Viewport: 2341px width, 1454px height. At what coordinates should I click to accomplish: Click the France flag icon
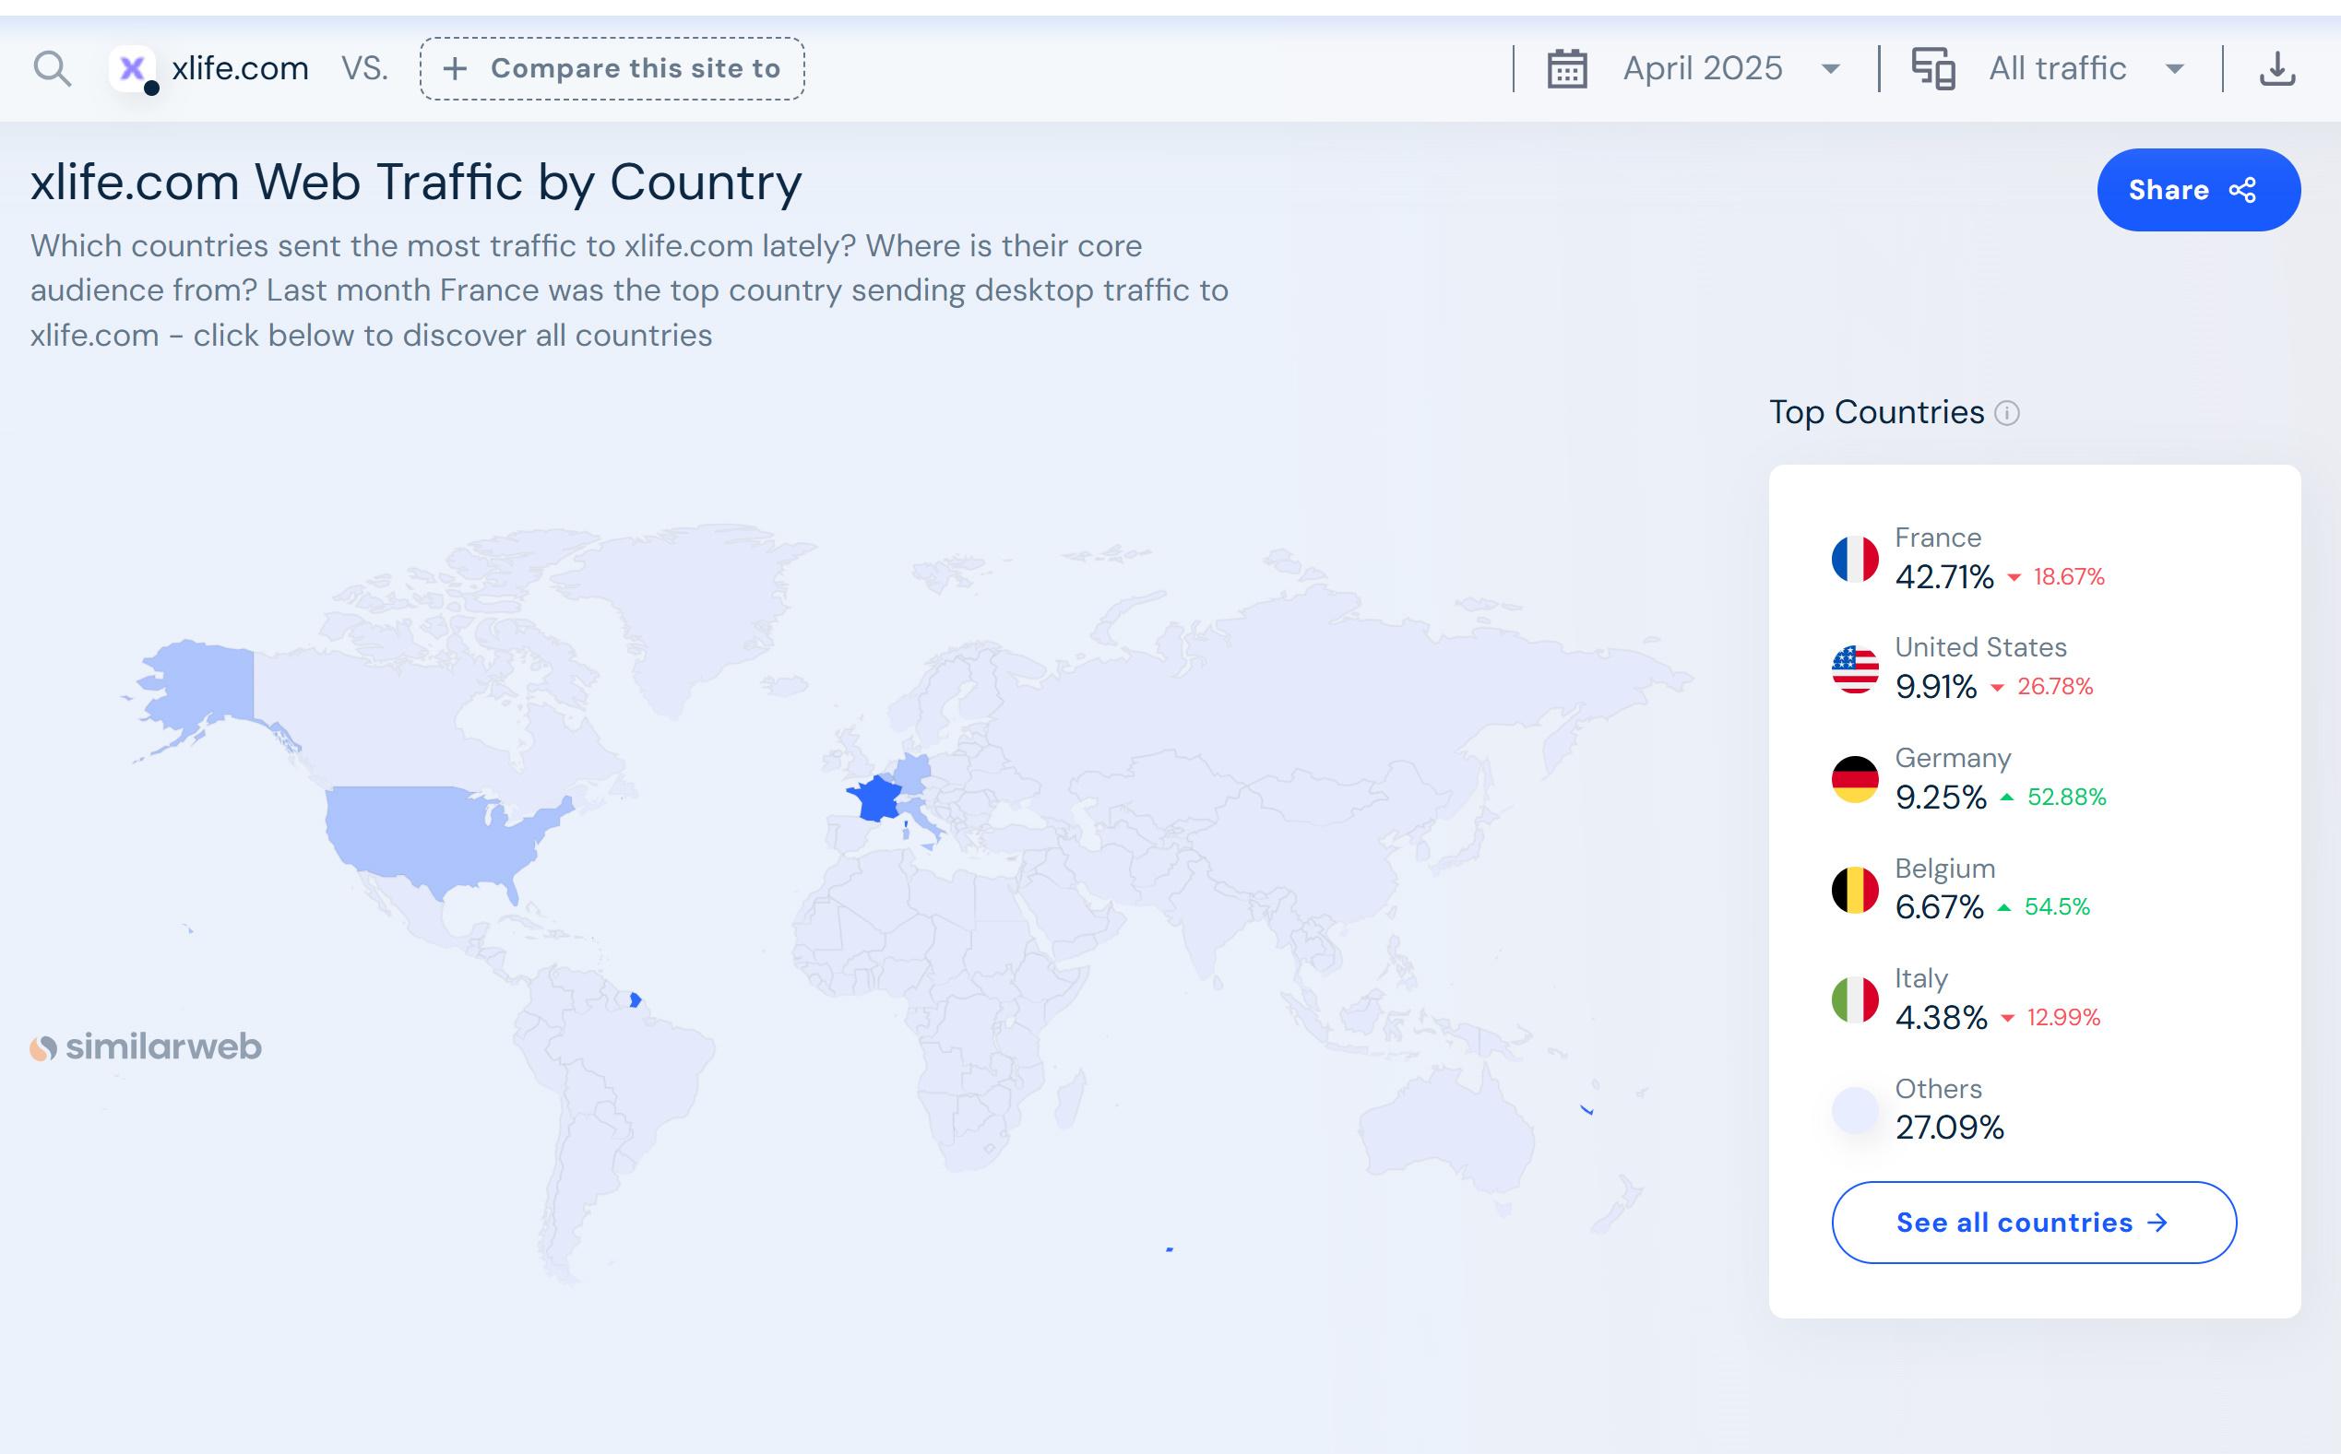1854,559
